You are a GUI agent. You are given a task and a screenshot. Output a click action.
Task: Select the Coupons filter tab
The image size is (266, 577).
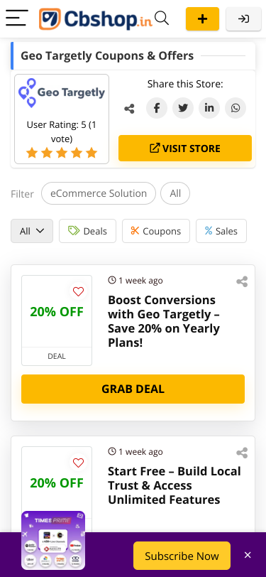(x=156, y=231)
